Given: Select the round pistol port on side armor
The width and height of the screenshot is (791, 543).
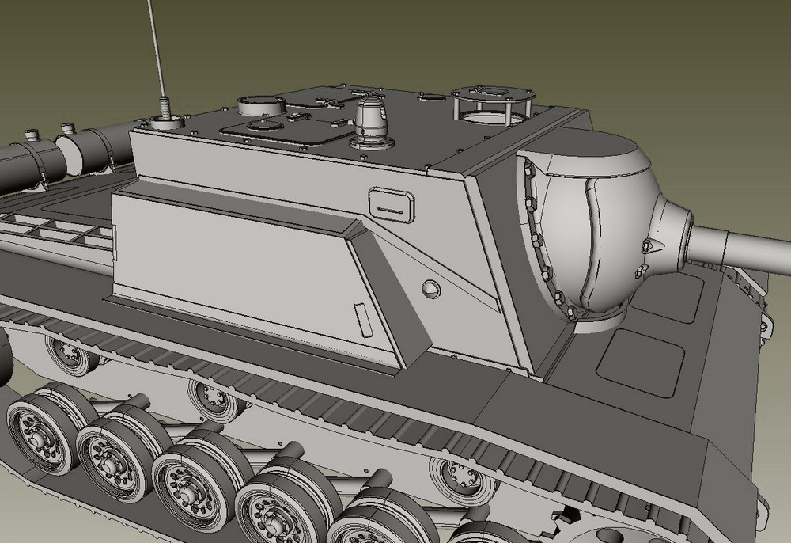Looking at the screenshot, I should [x=431, y=289].
